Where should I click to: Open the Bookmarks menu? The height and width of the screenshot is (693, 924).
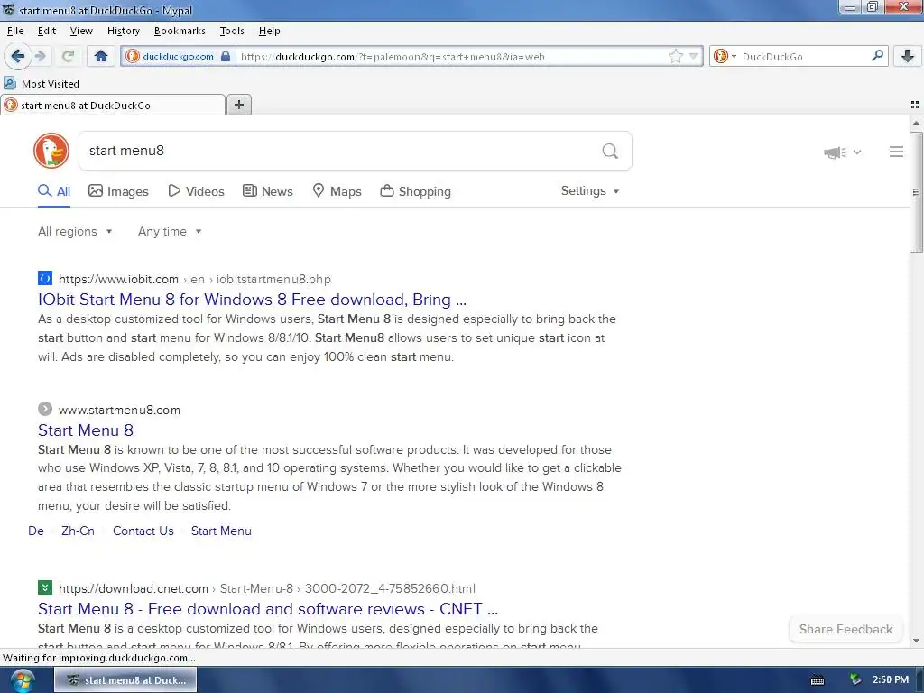point(180,31)
